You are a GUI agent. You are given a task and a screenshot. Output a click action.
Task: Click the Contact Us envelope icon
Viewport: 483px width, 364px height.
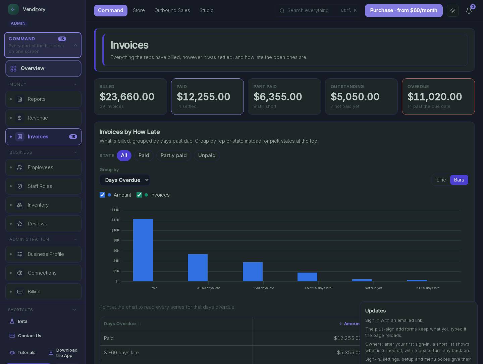click(x=12, y=336)
